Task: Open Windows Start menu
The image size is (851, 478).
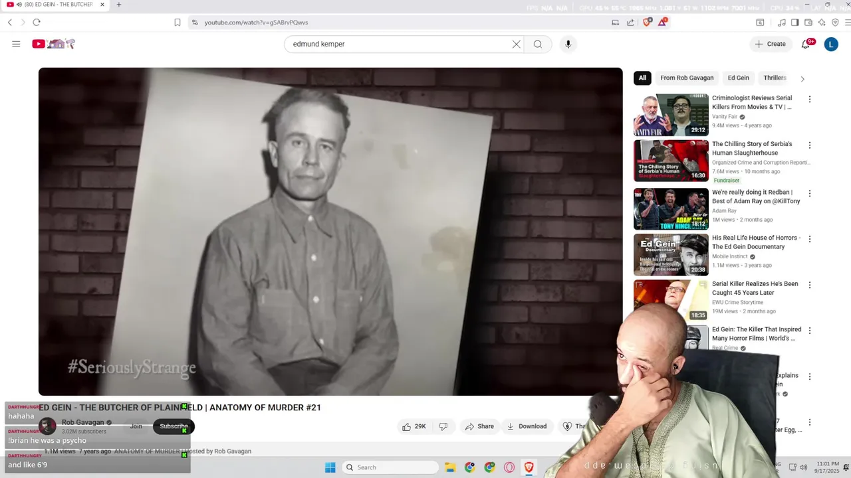Action: (330, 467)
